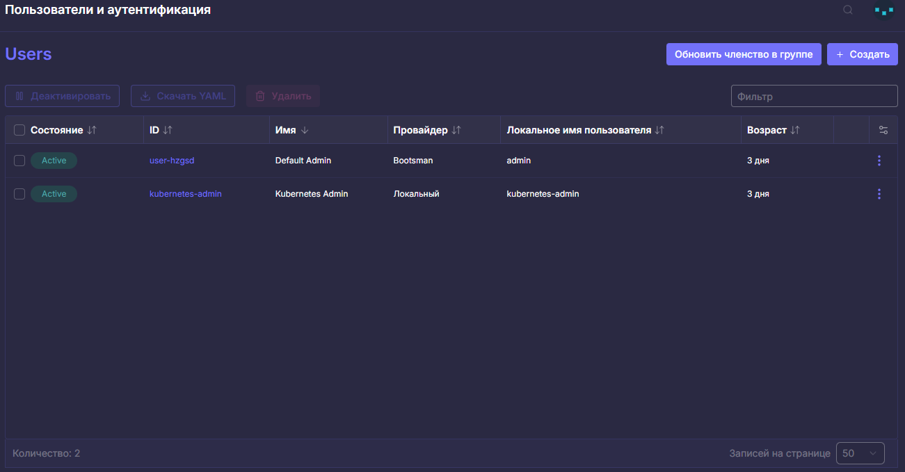Click the Active badge in kubernetes-admin row

coord(54,194)
